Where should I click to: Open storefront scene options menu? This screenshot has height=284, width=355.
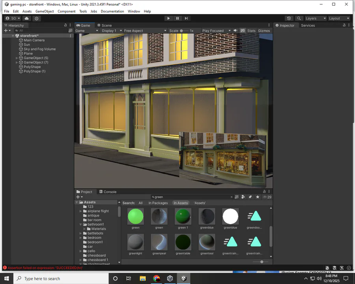71,36
